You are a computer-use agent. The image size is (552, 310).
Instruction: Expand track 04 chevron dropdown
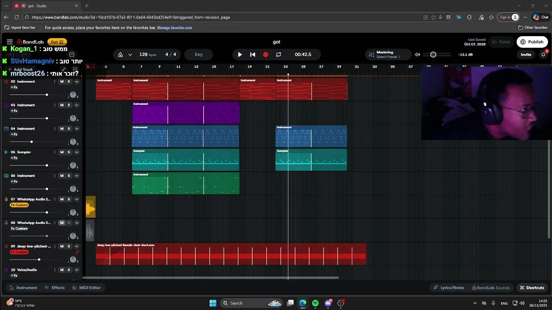coord(77,129)
